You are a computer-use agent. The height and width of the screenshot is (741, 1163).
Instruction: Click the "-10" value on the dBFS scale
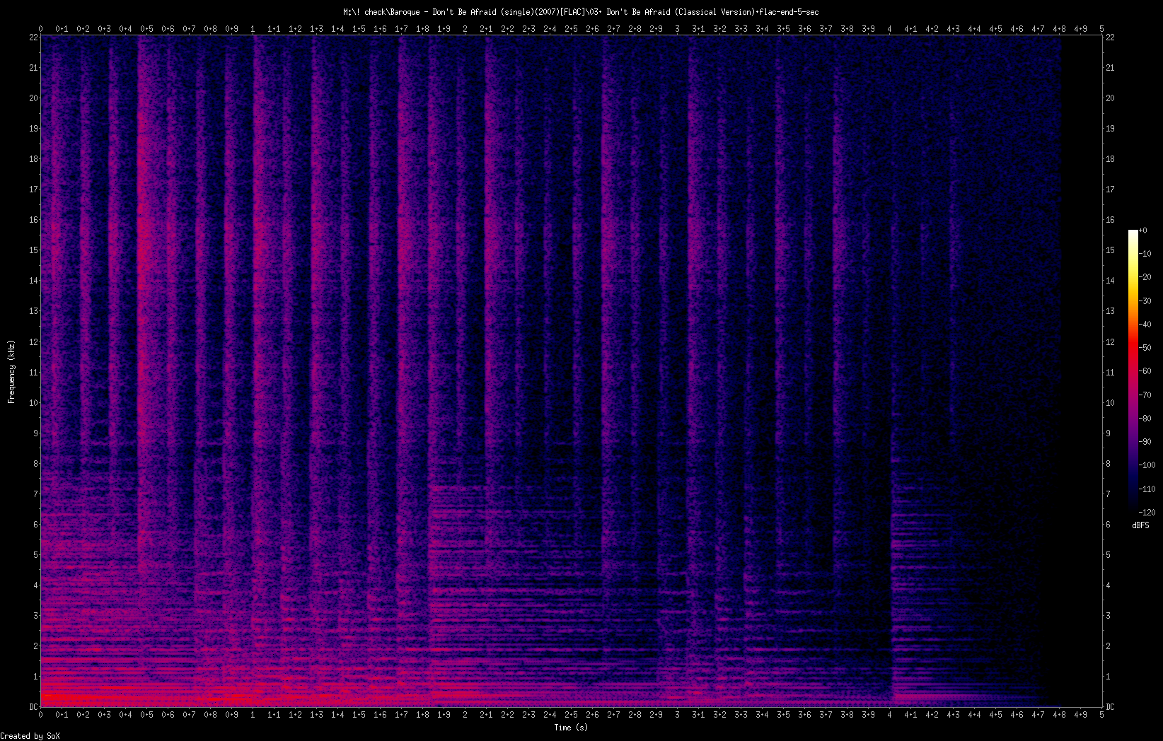pos(1146,254)
